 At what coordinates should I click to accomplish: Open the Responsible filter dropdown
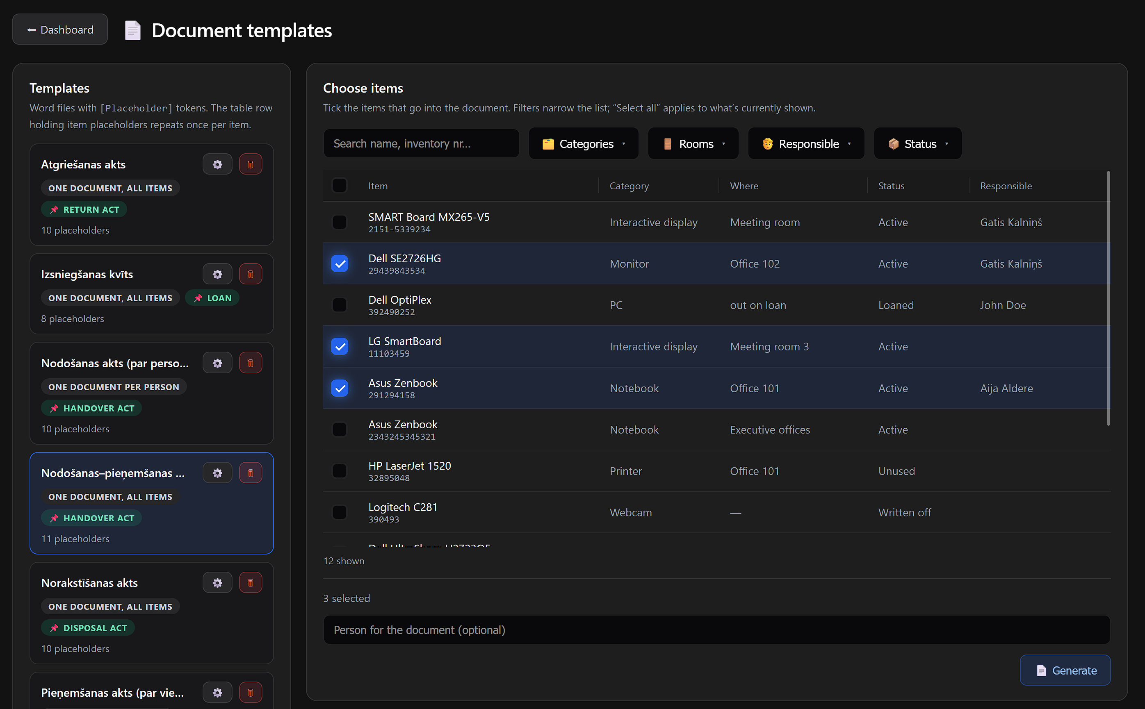pos(806,143)
